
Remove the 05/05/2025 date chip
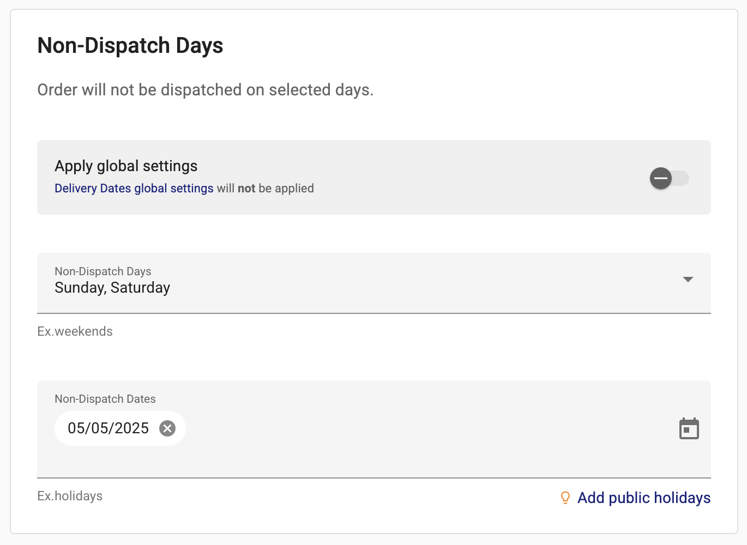coord(167,428)
